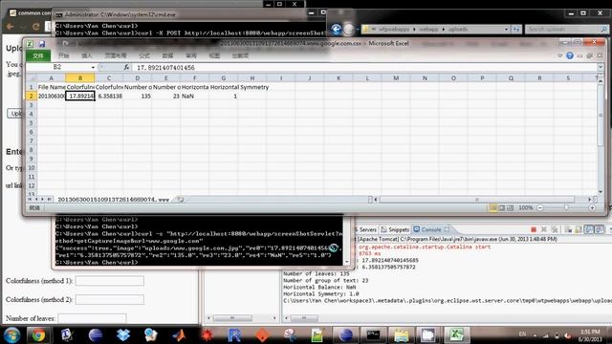
Task: Open the file explorer folder taskbar item
Action: click(401, 335)
